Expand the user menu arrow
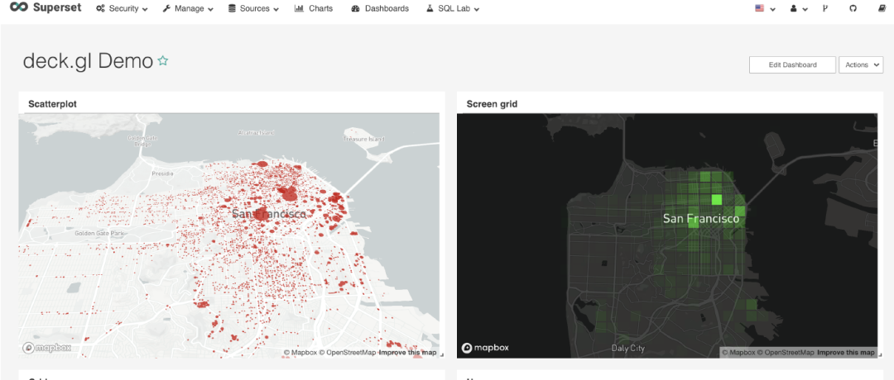The width and height of the screenshot is (894, 380). (x=805, y=10)
